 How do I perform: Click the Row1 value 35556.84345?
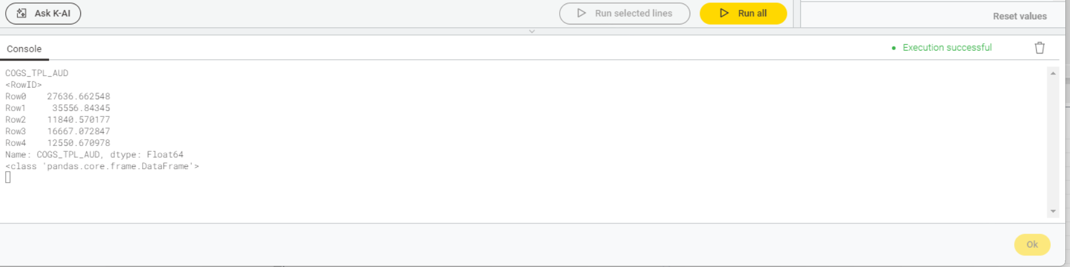point(81,108)
